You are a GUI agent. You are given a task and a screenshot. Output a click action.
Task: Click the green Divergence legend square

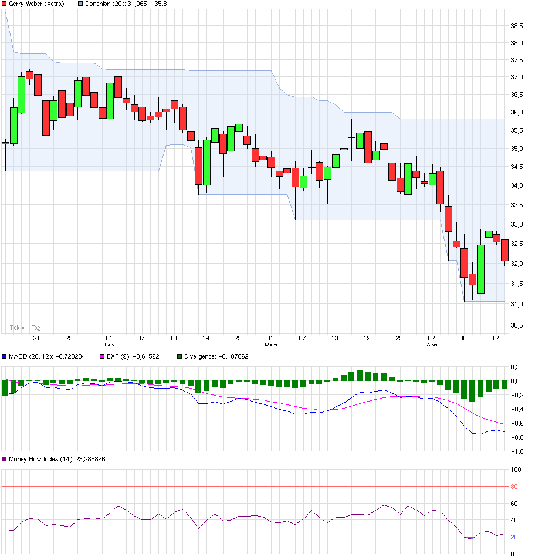click(x=180, y=356)
